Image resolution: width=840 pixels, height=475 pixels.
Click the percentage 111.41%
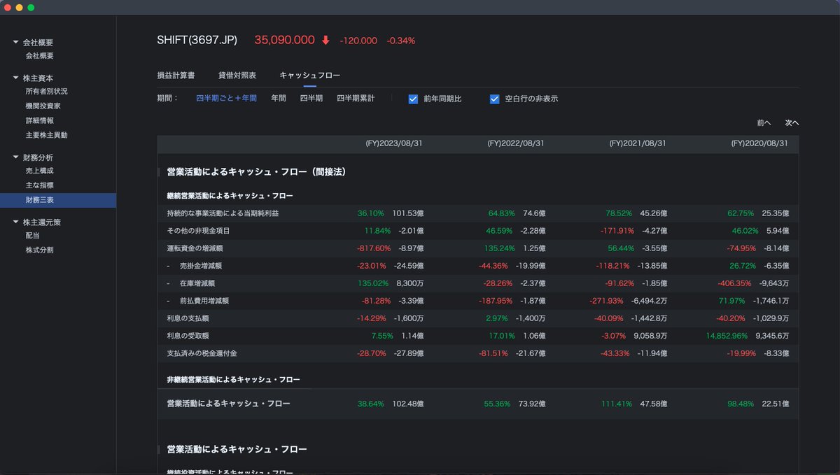(x=616, y=404)
